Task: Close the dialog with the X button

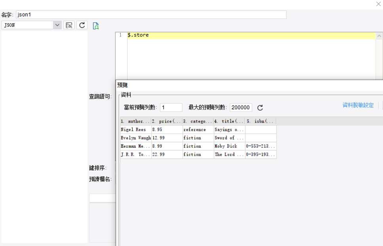Action: click(378, 4)
